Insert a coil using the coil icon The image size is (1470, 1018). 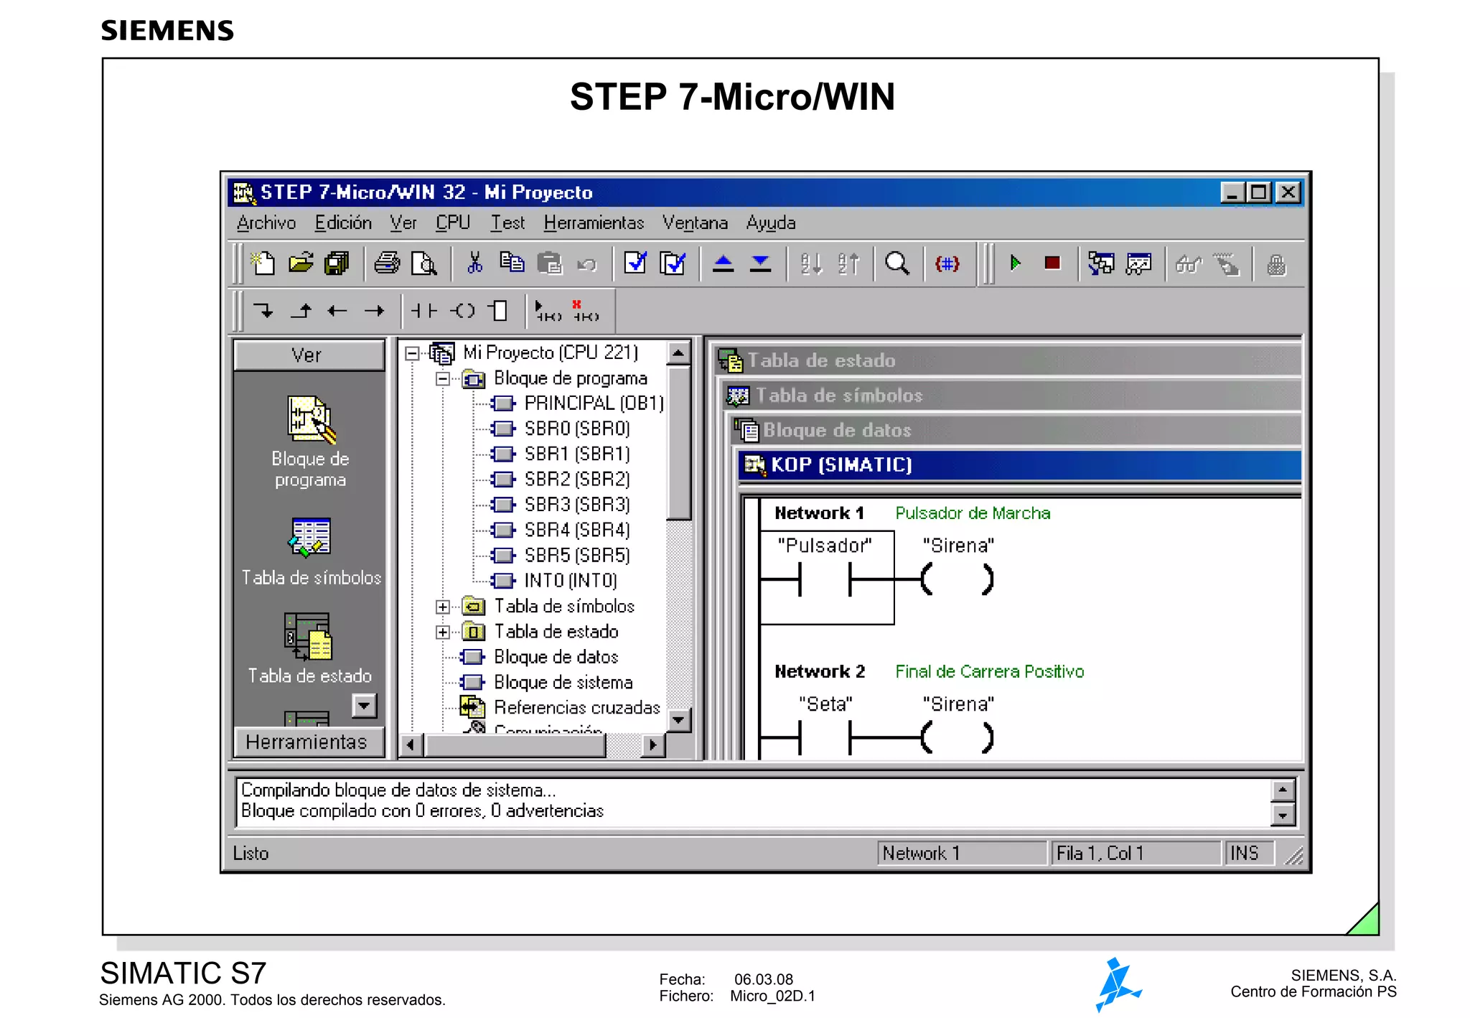click(463, 311)
